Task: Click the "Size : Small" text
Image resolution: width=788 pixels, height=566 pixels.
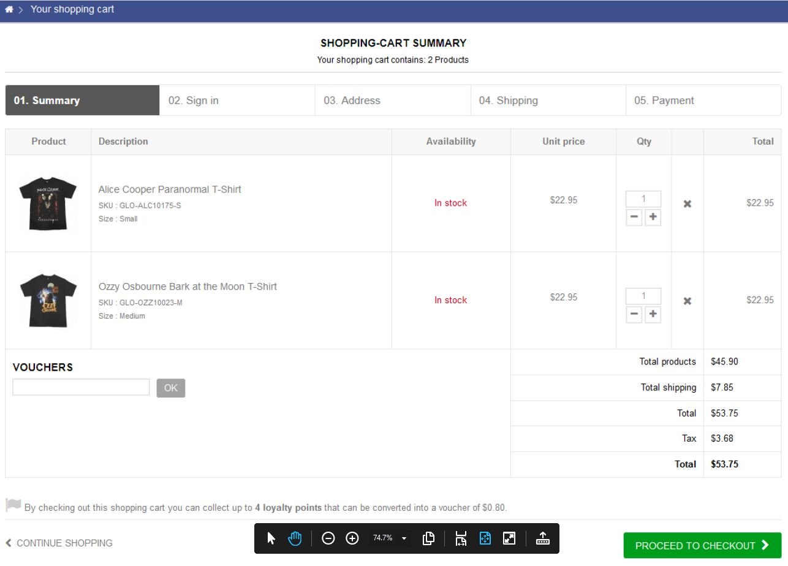Action: click(x=118, y=219)
